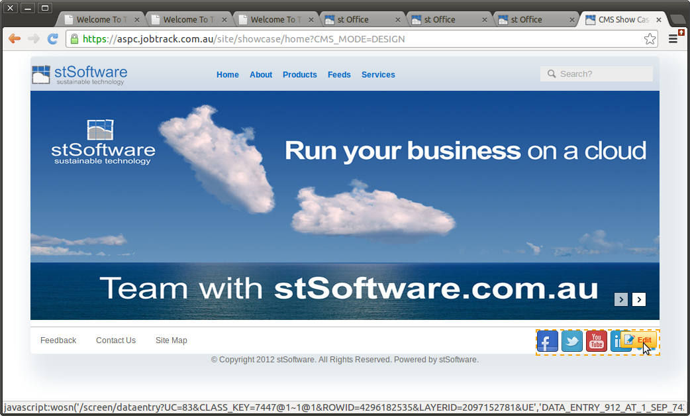Open the Site Map link
The image size is (690, 416).
coord(171,340)
